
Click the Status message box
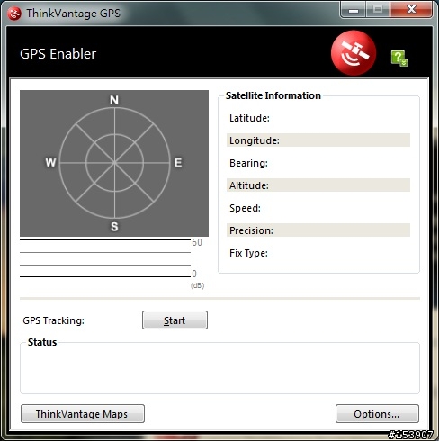click(x=219, y=368)
